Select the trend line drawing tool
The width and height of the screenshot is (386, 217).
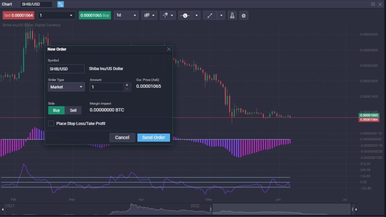point(210,15)
